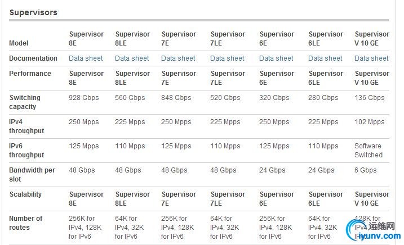Screen dimensions: 404x245
Task: Select the Switching capacity row label
Action: (25, 102)
